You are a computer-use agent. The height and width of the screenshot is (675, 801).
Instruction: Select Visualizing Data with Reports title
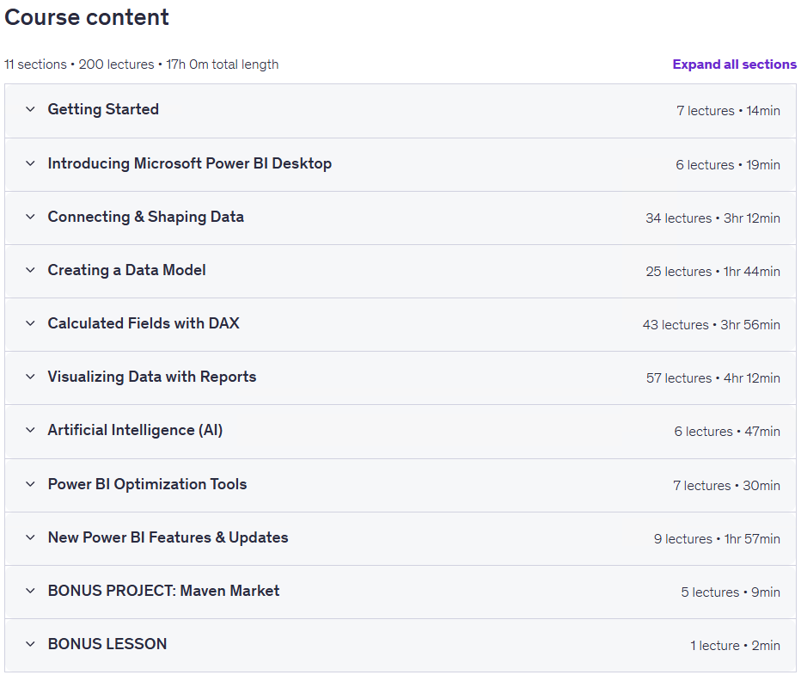point(152,377)
